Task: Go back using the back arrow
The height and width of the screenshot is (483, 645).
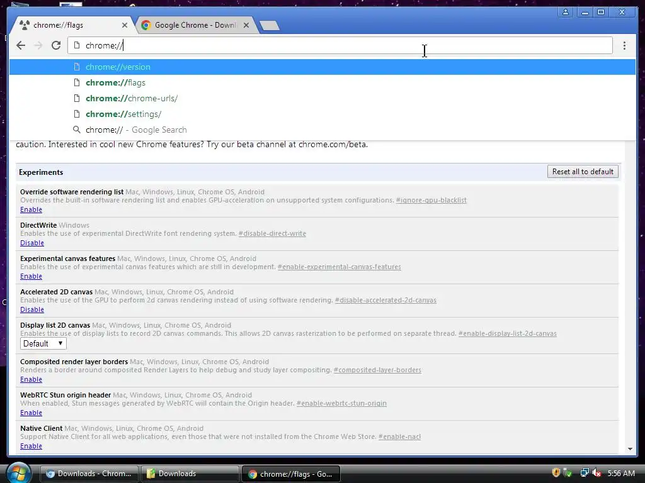Action: 21,45
